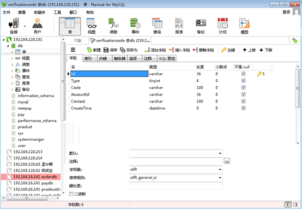
Task: Toggle Not Null checkbox for CreateTime field
Action: pos(244,108)
